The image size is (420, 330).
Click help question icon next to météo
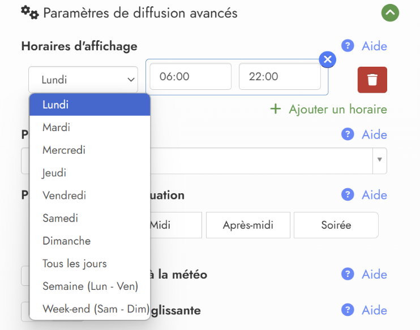click(x=348, y=274)
